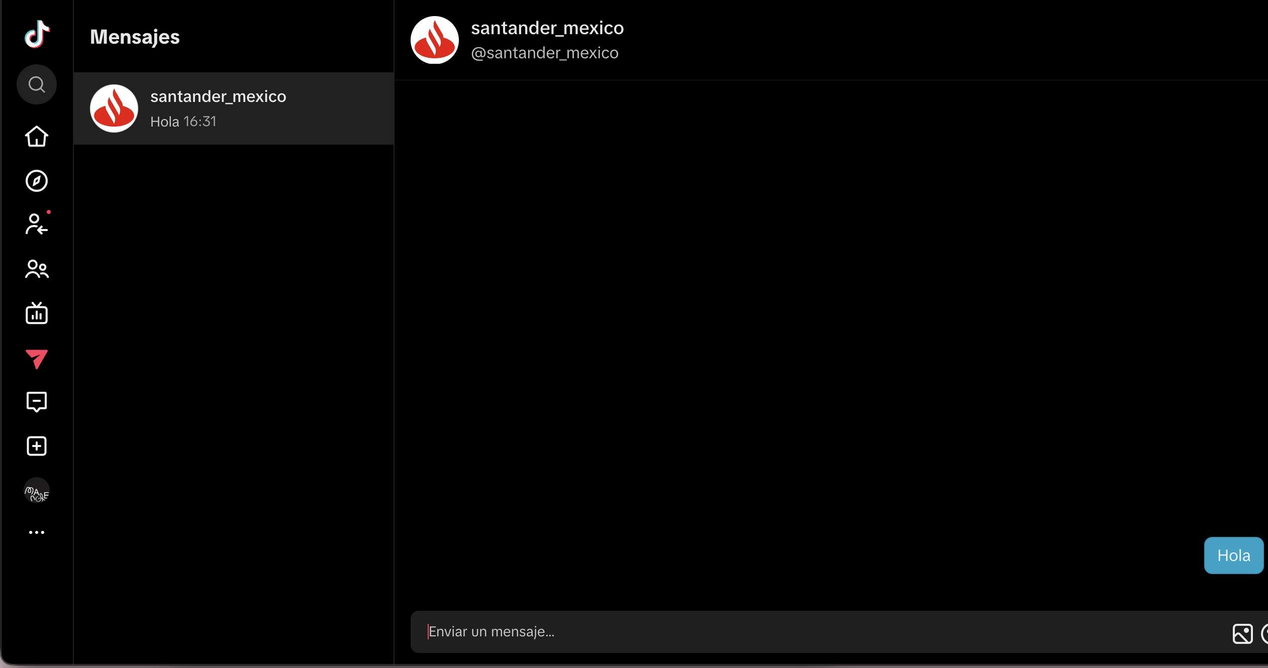1268x668 pixels.
Task: Click the Mensajes heading
Action: click(x=135, y=37)
